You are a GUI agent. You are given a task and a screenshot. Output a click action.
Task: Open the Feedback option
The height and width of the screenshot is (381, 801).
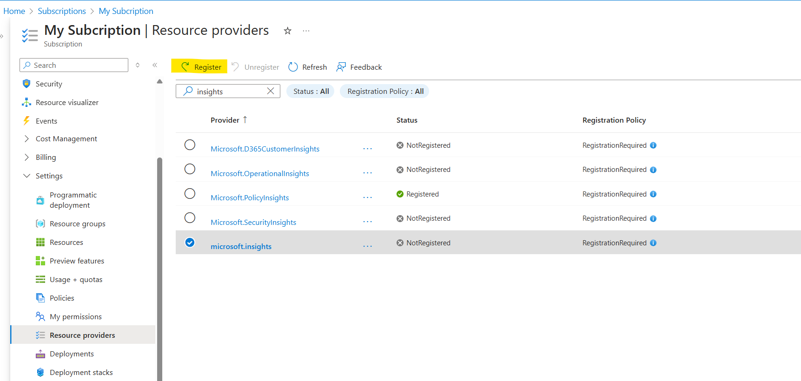[359, 67]
